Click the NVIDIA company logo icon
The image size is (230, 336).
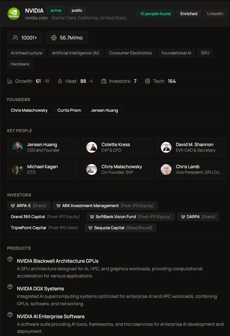tap(13, 13)
